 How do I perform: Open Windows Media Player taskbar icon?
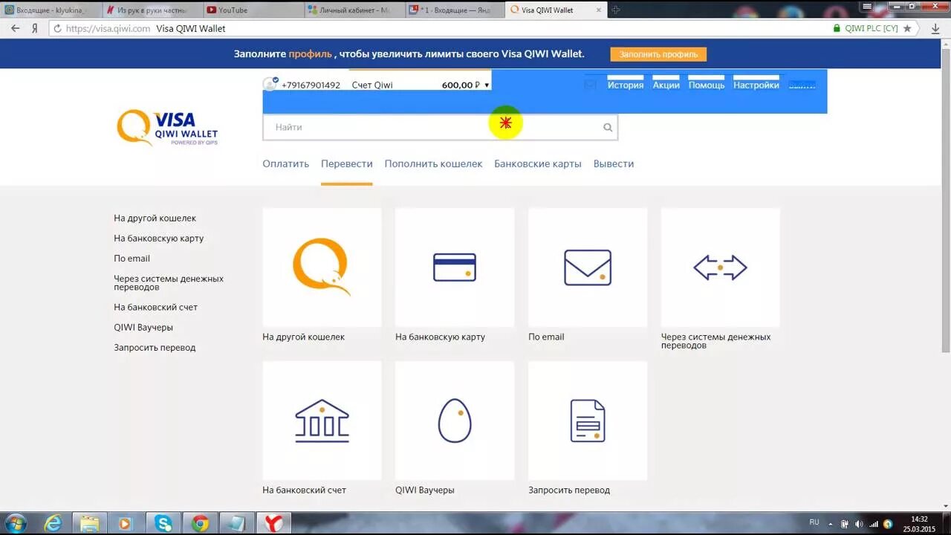(126, 523)
